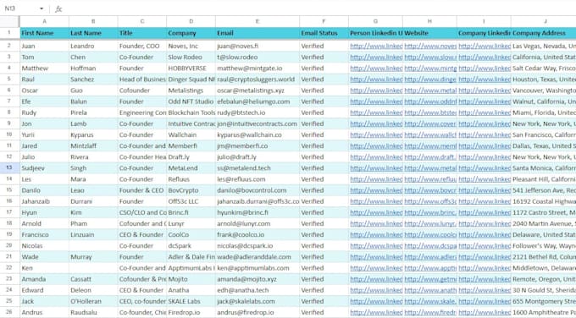Click the last name 'O'Holleran' cell

coord(93,301)
